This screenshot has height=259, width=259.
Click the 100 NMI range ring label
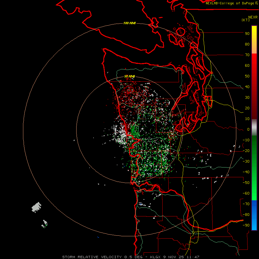click(x=129, y=23)
